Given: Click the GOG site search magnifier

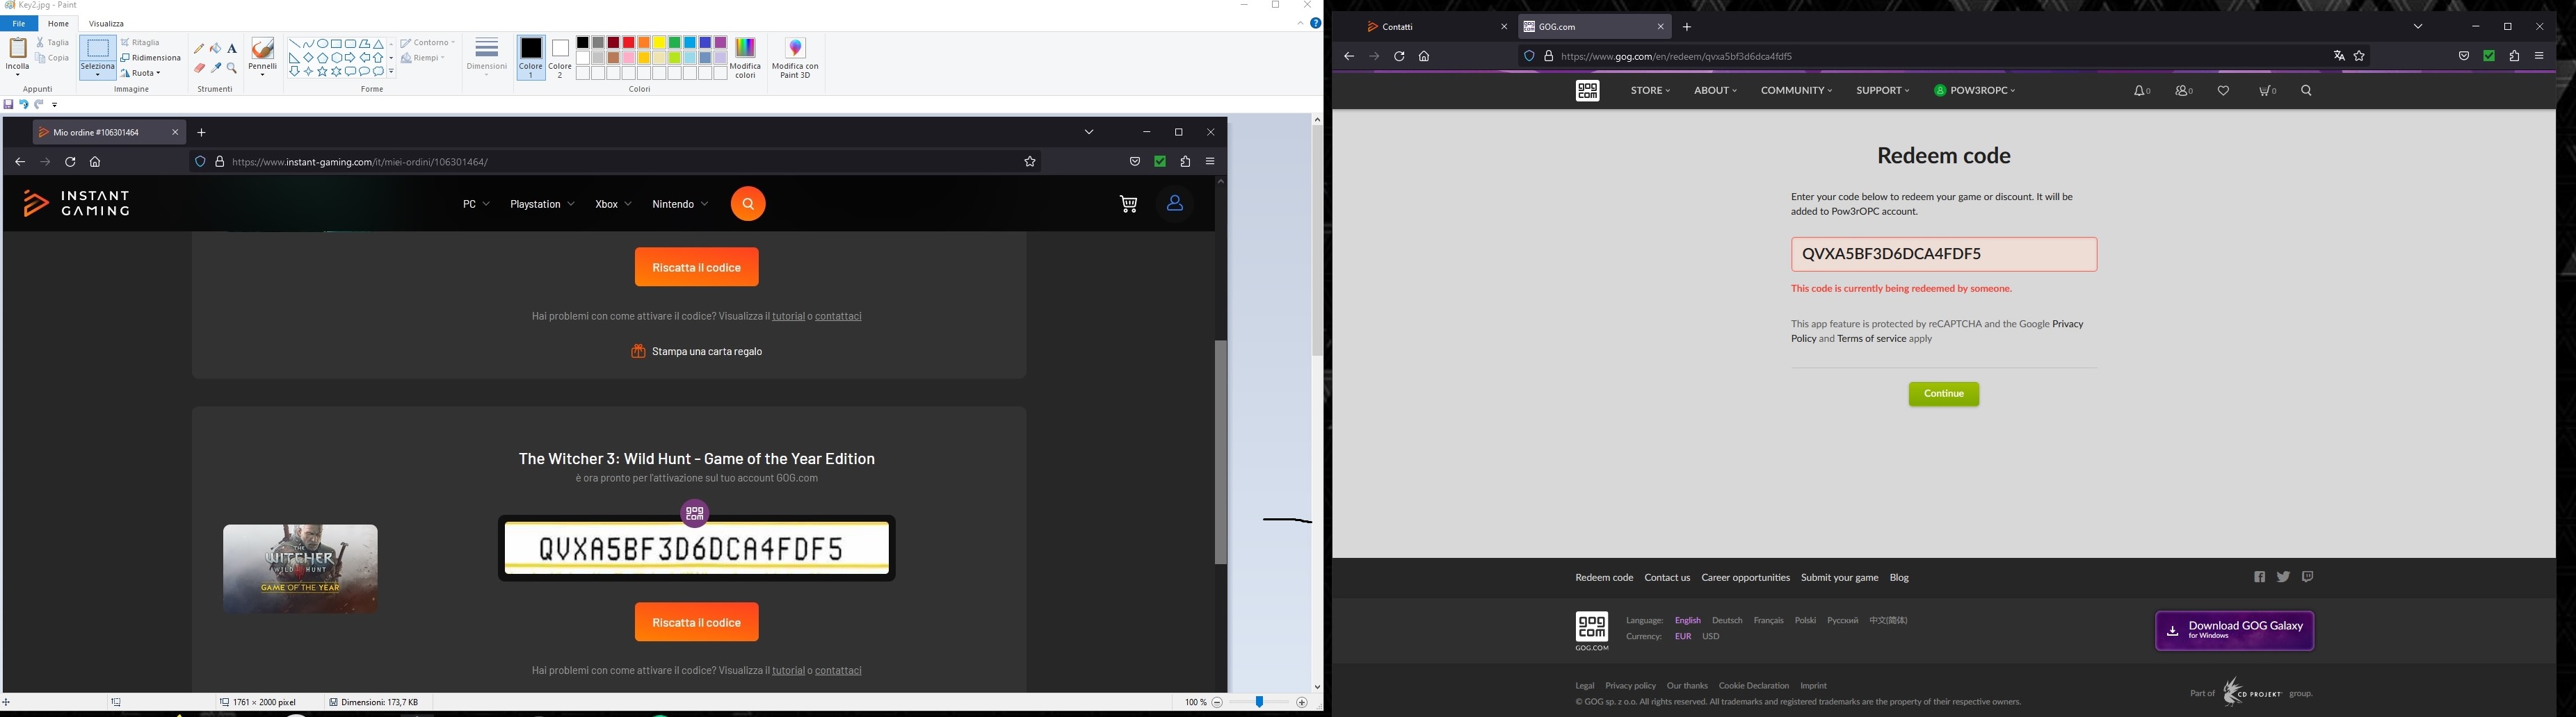Looking at the screenshot, I should 2306,91.
